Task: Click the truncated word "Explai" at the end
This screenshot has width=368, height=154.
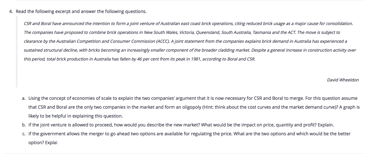Action: pos(43,143)
